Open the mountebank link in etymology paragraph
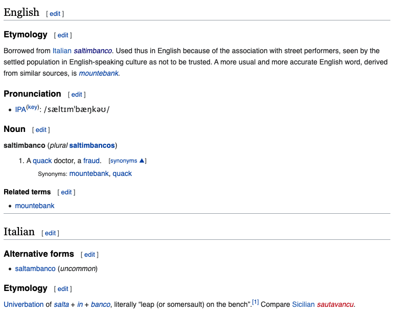The image size is (396, 314). click(99, 73)
